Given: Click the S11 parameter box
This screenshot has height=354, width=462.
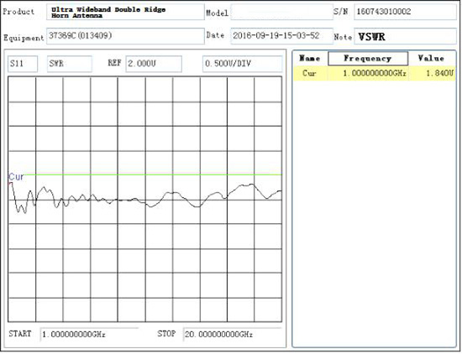Looking at the screenshot, I should [23, 64].
